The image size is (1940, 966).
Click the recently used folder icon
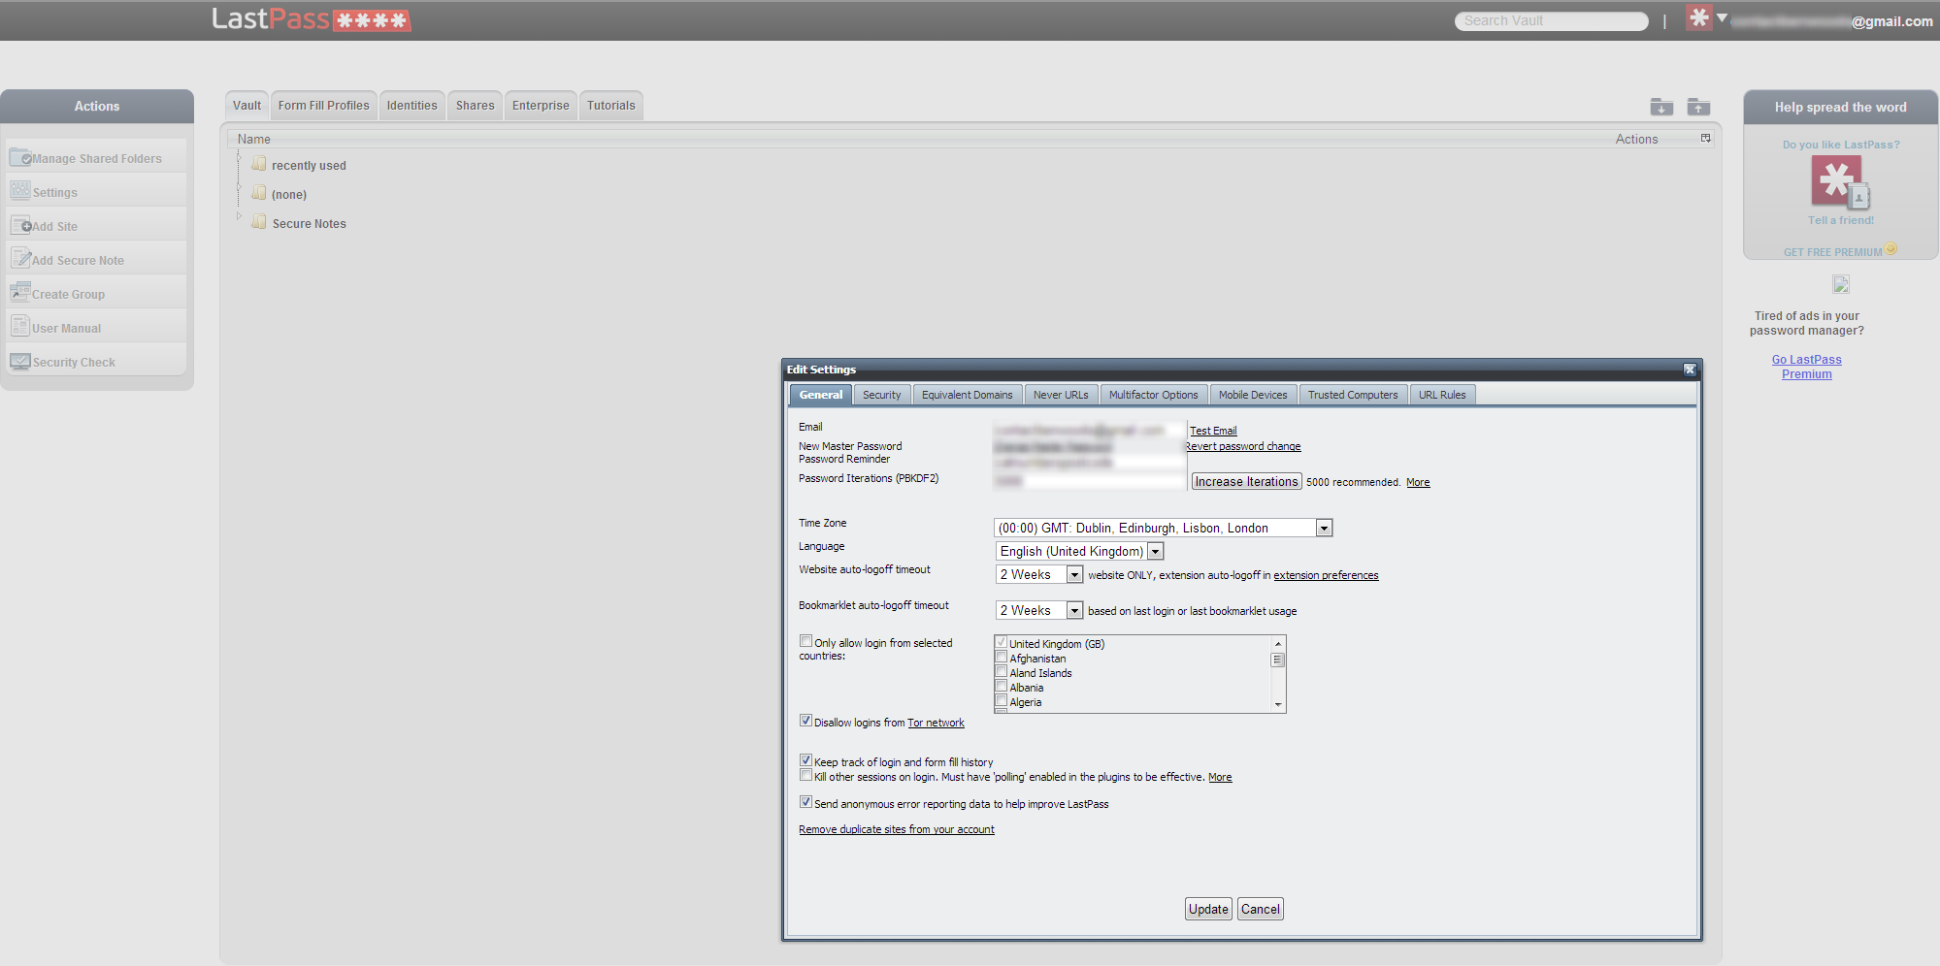[259, 164]
